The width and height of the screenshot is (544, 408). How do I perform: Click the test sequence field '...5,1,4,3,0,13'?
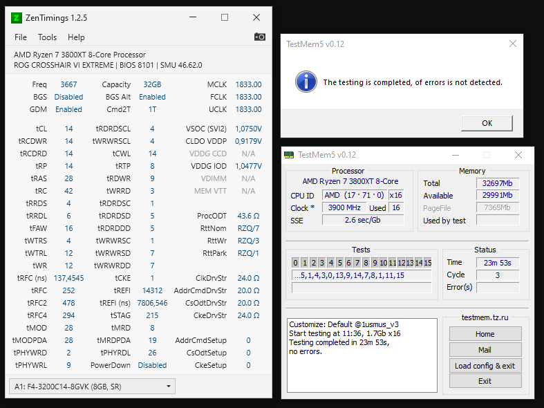click(x=362, y=275)
